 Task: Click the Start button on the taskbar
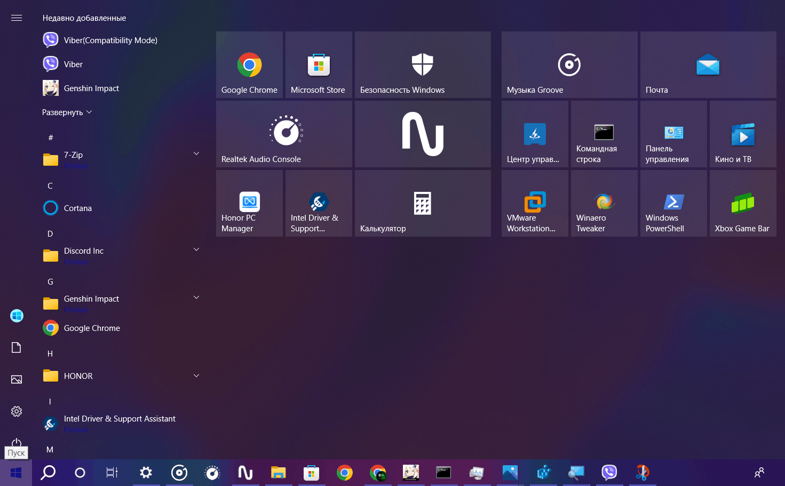point(16,473)
